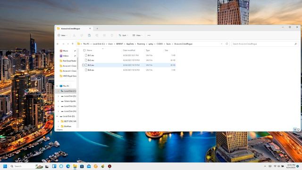Go up one folder with Up arrow

[73, 44]
